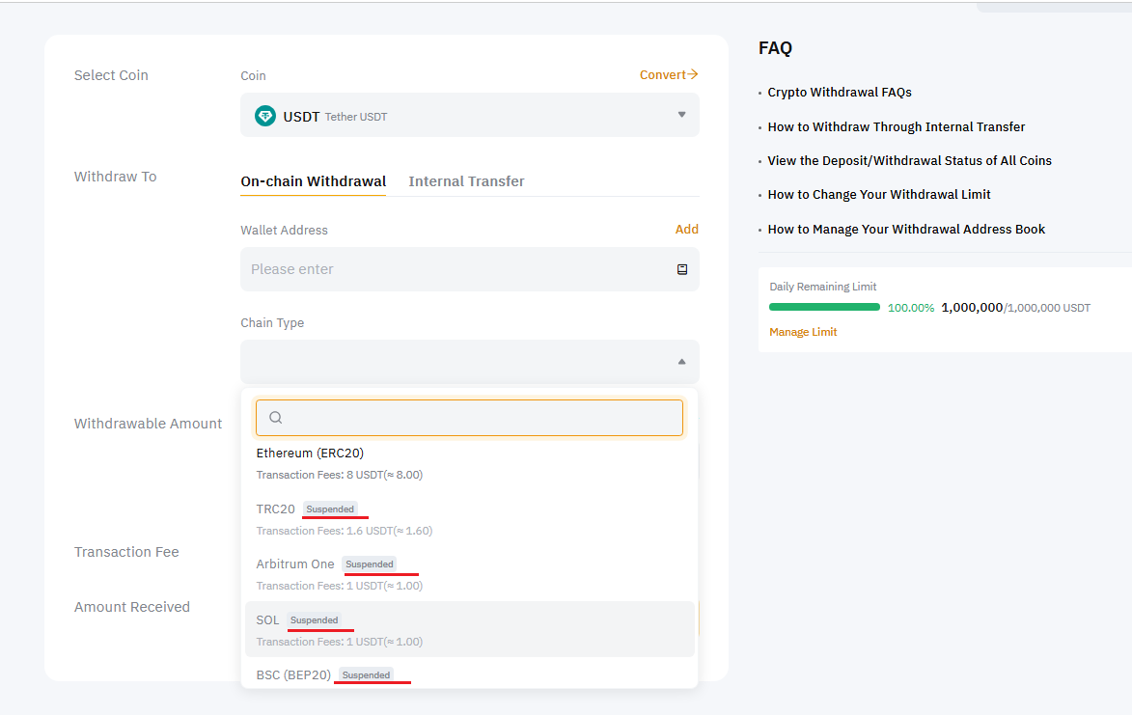Click Add next to Wallet Address

[686, 230]
